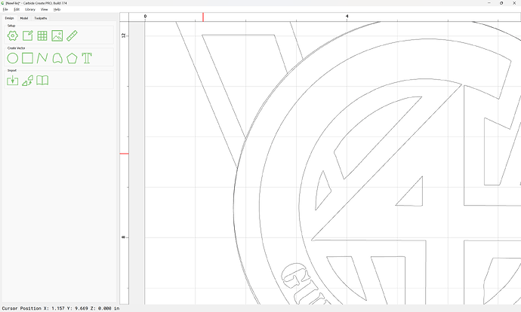This screenshot has height=312, width=521.
Task: Select the Polygon tool
Action: [72, 58]
